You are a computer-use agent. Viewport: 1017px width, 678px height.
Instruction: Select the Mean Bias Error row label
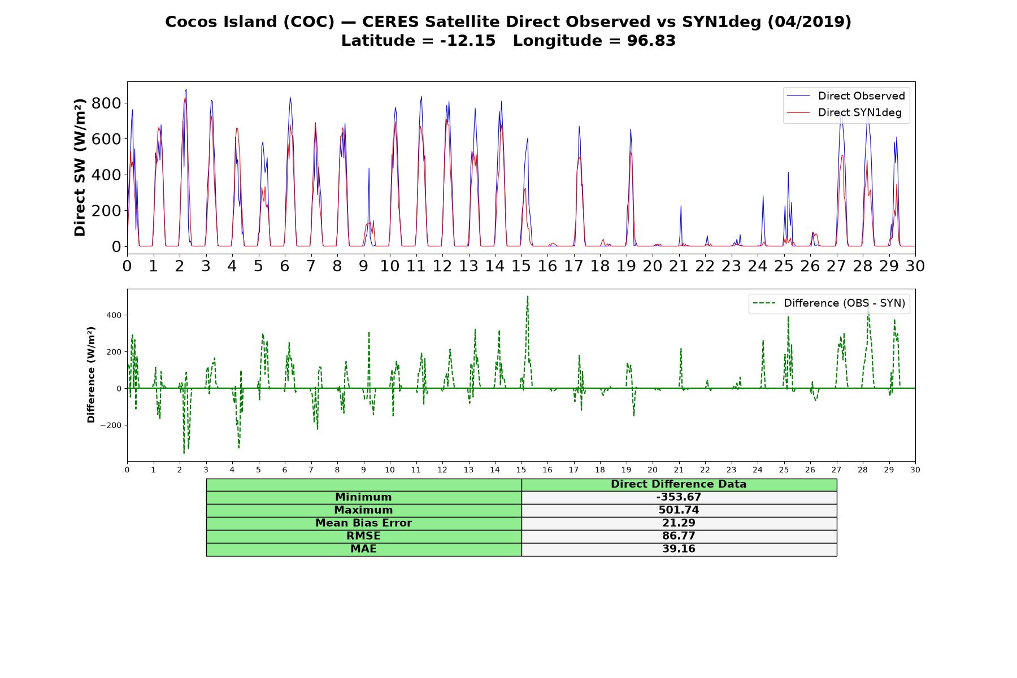363,523
